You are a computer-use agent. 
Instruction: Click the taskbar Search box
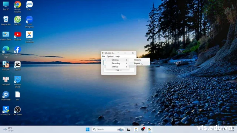[108, 129]
